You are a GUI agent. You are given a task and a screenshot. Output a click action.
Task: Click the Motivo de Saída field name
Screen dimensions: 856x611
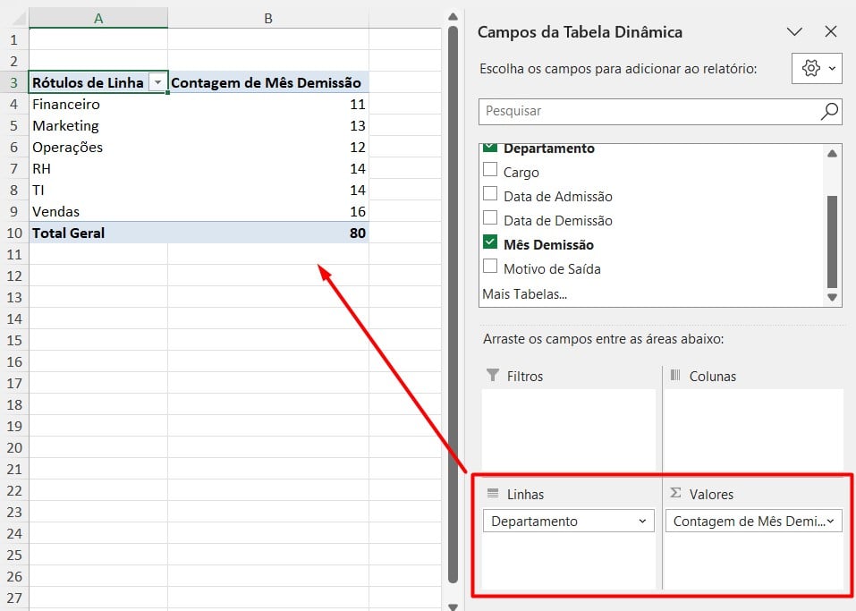(x=552, y=268)
